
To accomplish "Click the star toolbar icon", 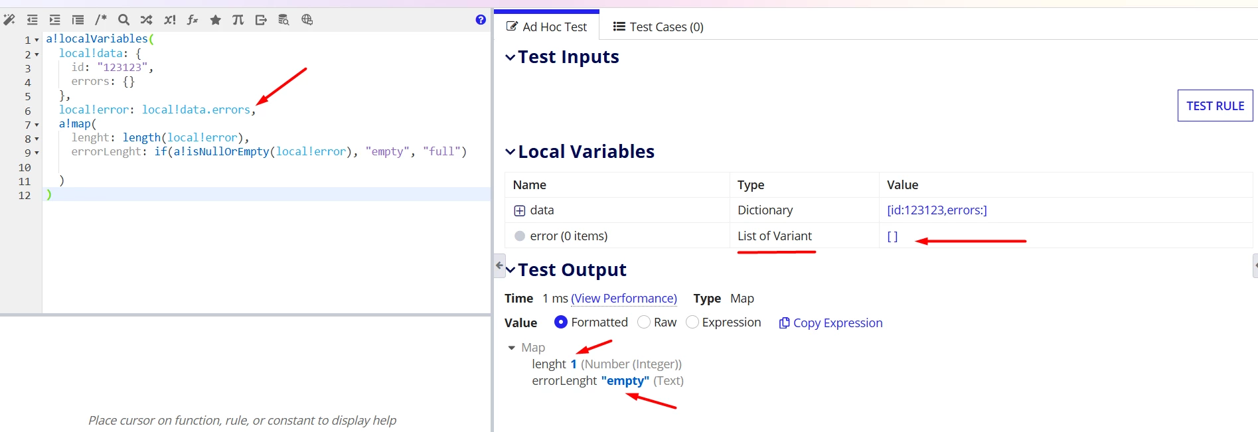I will click(x=215, y=20).
